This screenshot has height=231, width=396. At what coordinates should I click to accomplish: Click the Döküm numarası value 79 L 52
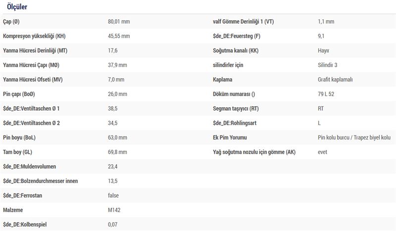(x=328, y=94)
